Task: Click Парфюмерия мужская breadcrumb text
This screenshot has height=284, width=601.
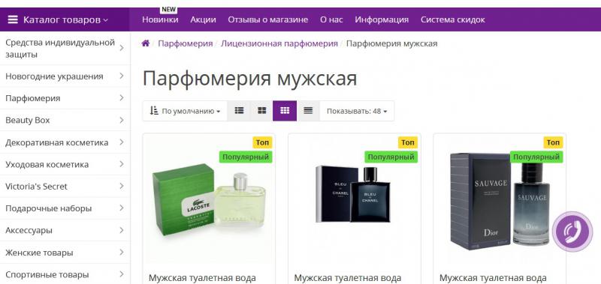Action: pyautogui.click(x=391, y=43)
